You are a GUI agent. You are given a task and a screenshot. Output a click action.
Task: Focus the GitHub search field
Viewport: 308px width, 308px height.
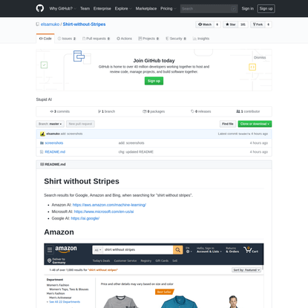209,9
